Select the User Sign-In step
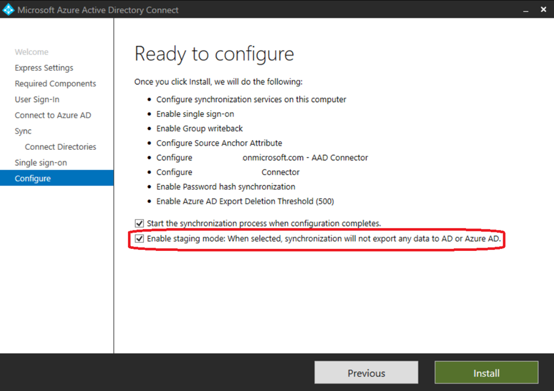This screenshot has height=391, width=554. click(37, 100)
